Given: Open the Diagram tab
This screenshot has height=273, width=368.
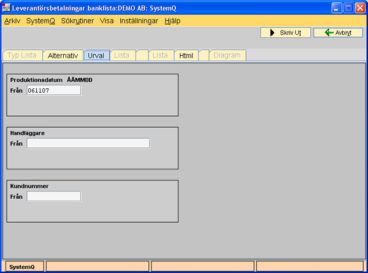Looking at the screenshot, I should pyautogui.click(x=228, y=55).
